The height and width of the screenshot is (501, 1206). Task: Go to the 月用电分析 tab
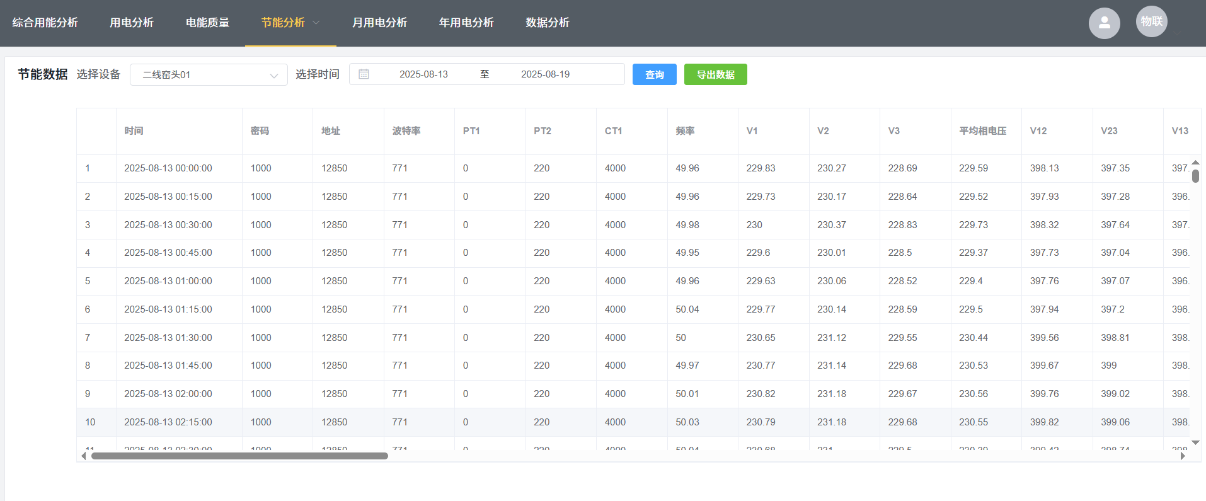(x=379, y=23)
